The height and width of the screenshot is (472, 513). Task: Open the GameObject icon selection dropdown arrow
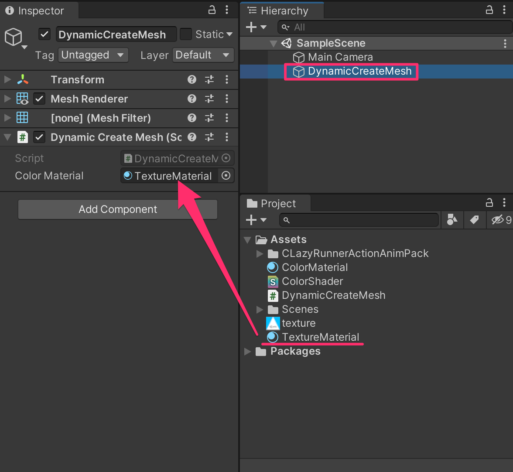(x=24, y=48)
